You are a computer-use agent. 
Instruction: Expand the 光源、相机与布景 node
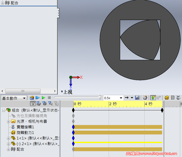pyautogui.click(x=8, y=121)
